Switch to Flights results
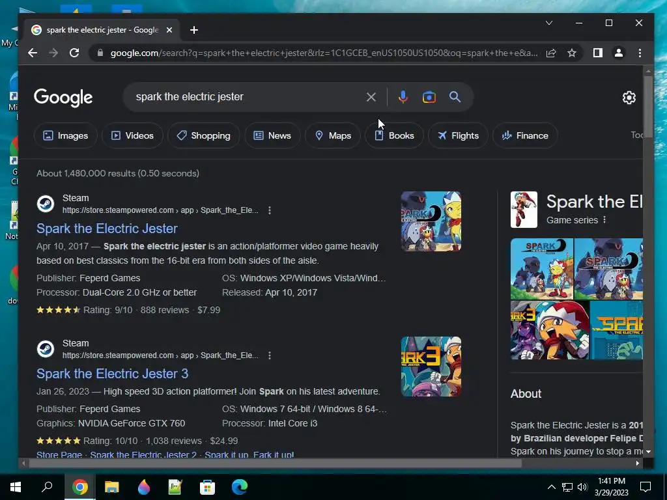This screenshot has width=667, height=500. (458, 135)
